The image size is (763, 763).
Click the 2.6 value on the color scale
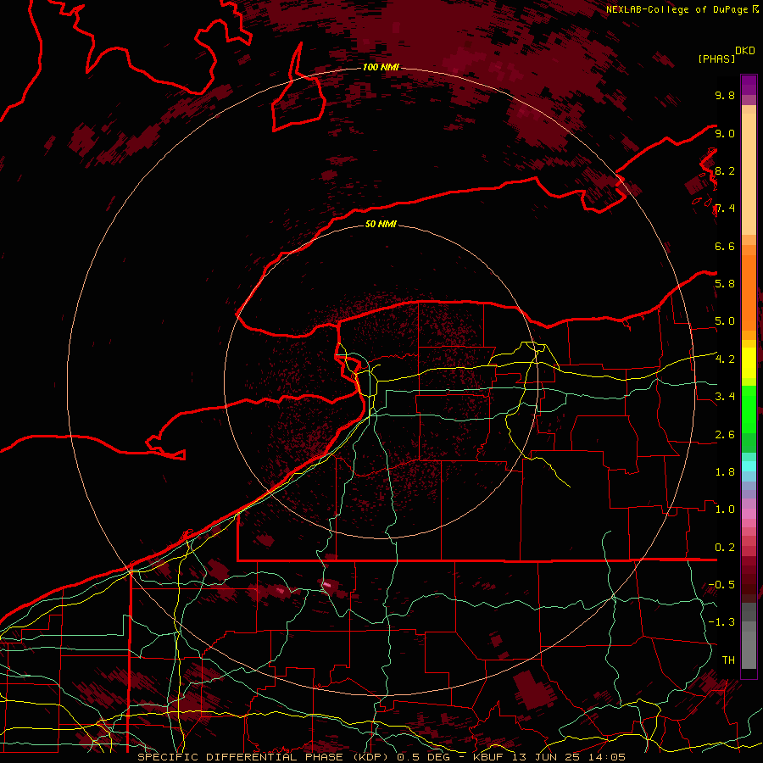(725, 435)
